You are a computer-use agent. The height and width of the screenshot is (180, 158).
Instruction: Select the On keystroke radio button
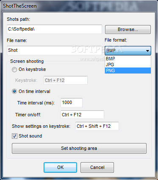(x=14, y=70)
